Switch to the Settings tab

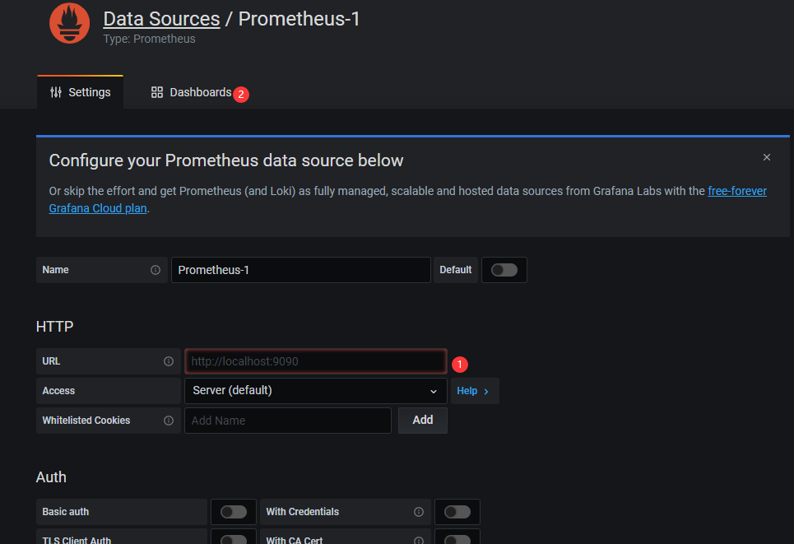(80, 92)
